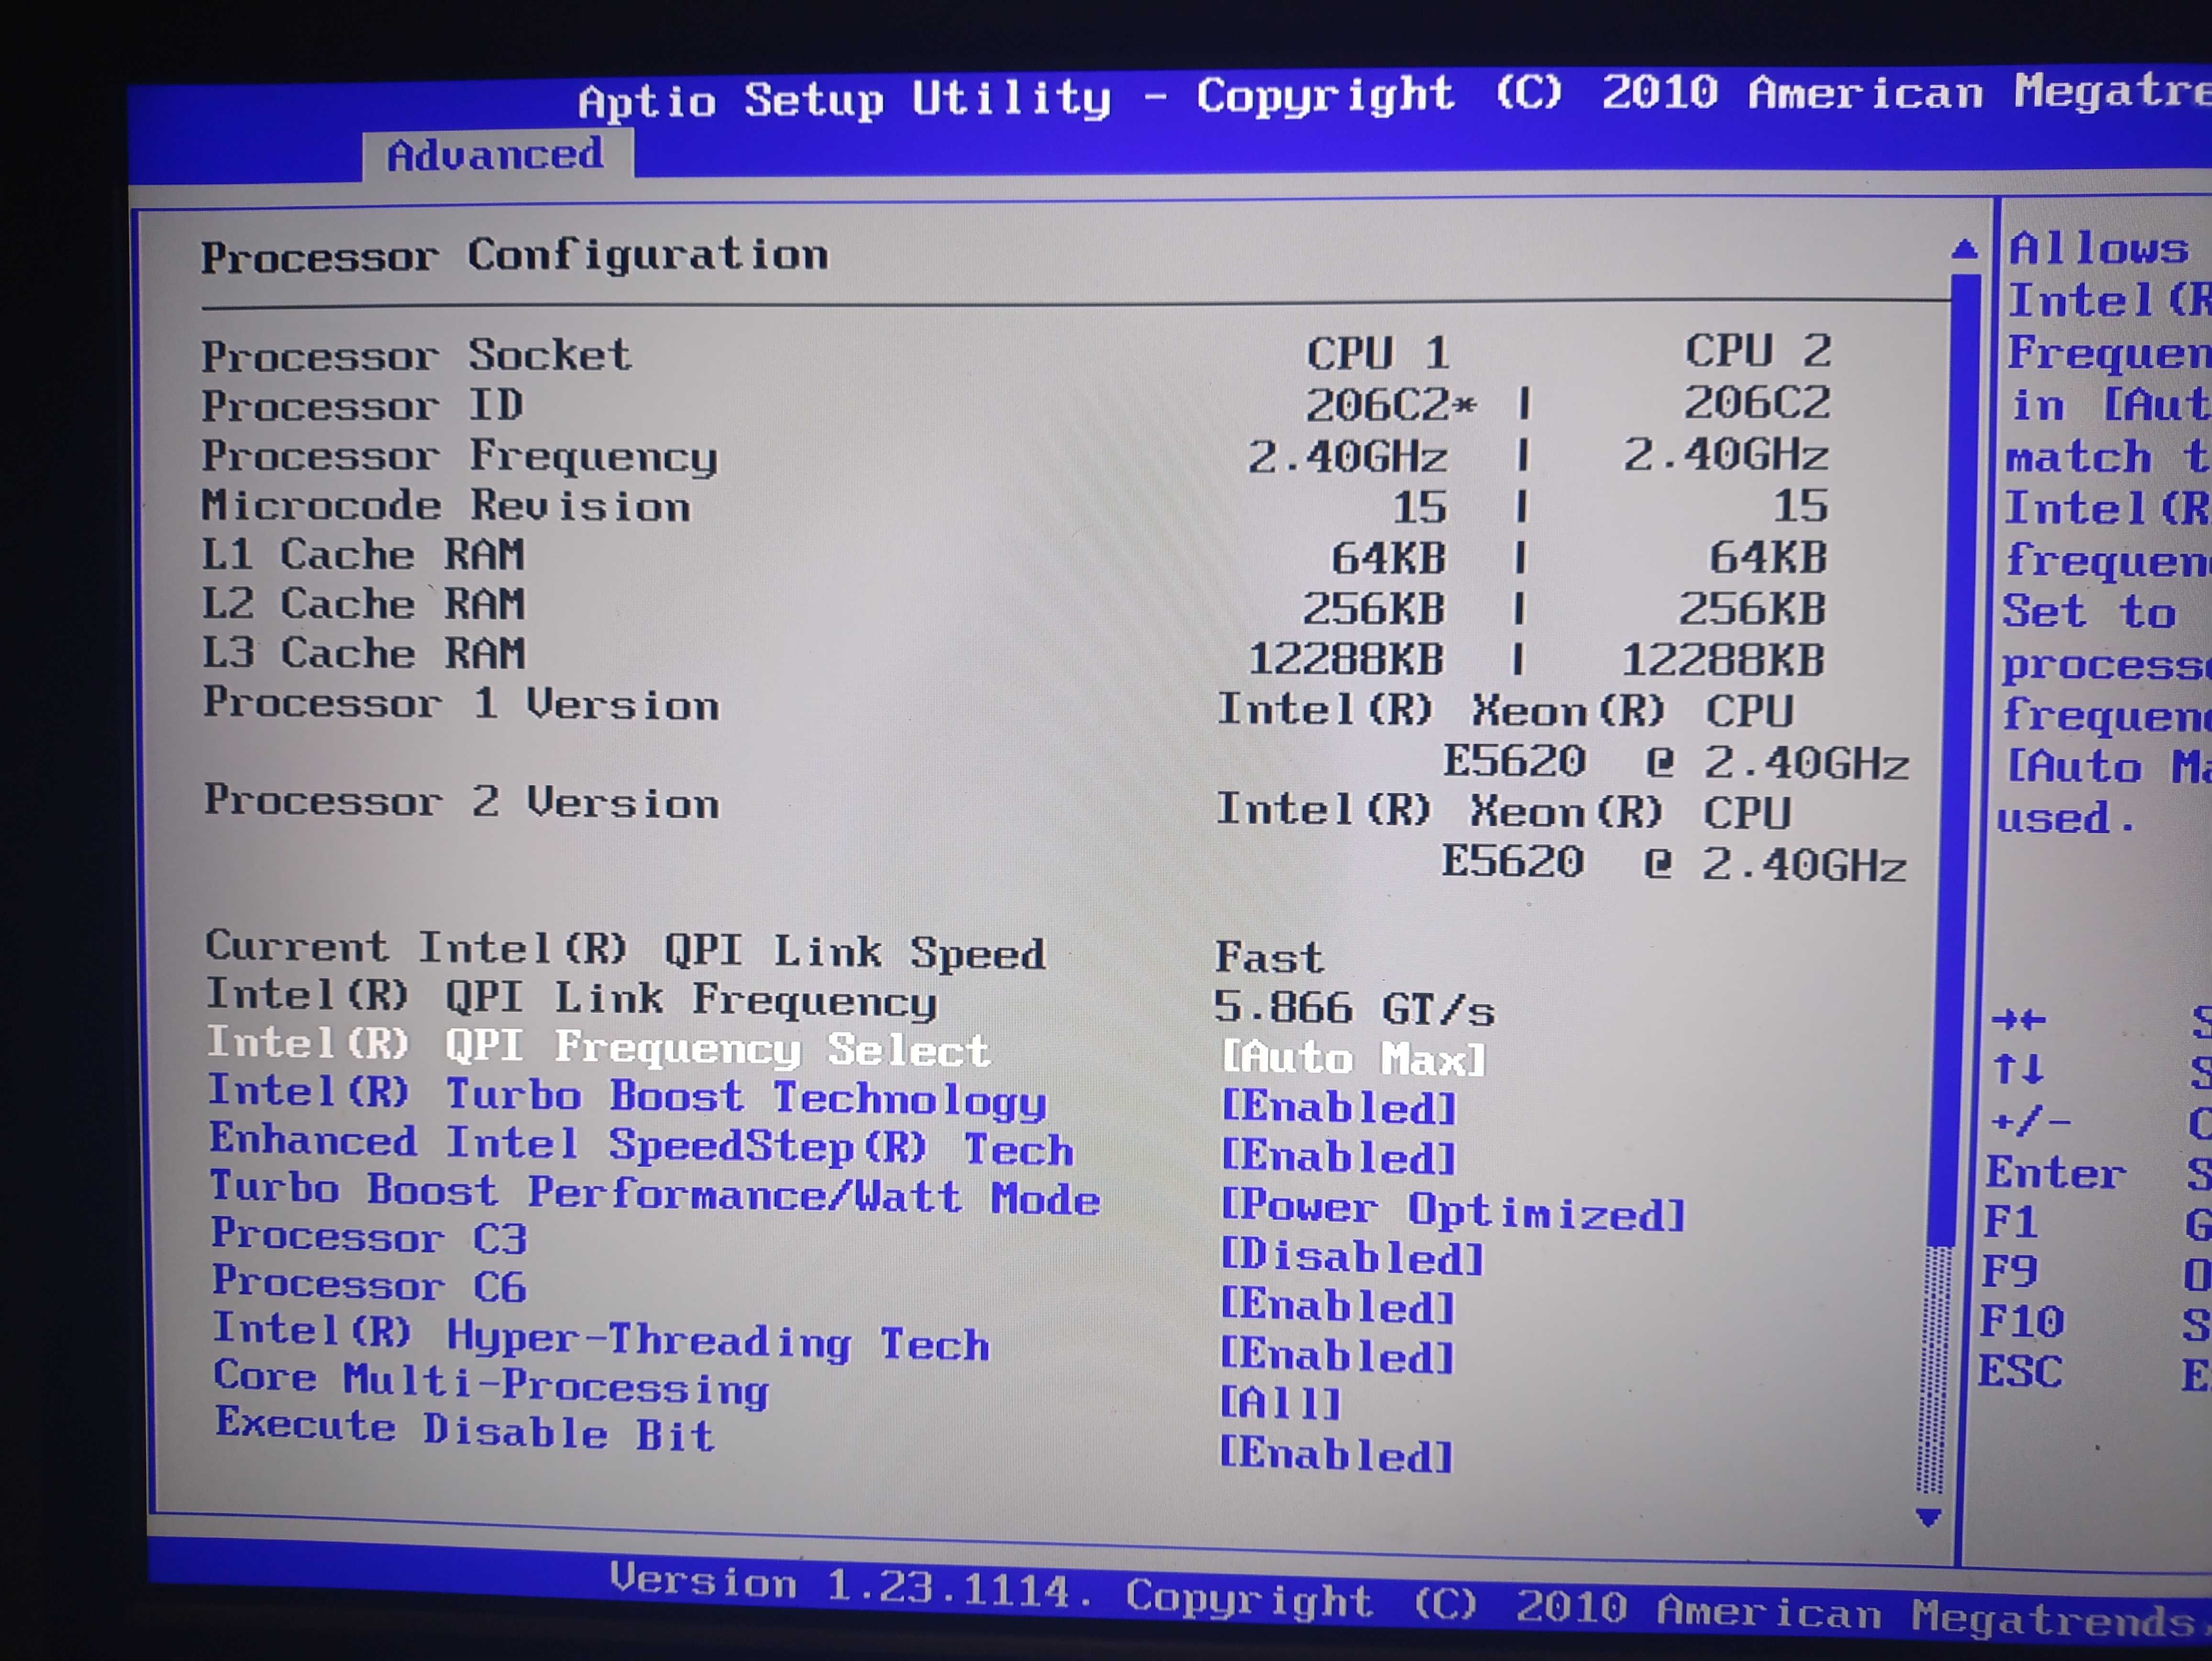
Task: Click the L1 Cache RAM label
Action: 363,555
